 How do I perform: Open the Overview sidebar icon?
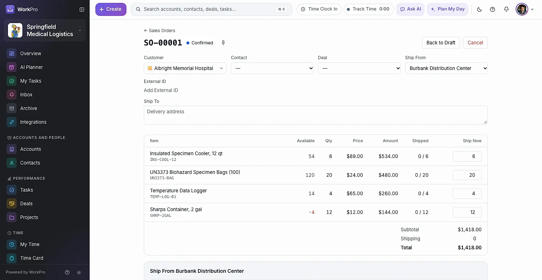click(x=12, y=53)
